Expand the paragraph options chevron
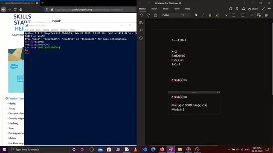The image size is (273, 153). coord(252,15)
